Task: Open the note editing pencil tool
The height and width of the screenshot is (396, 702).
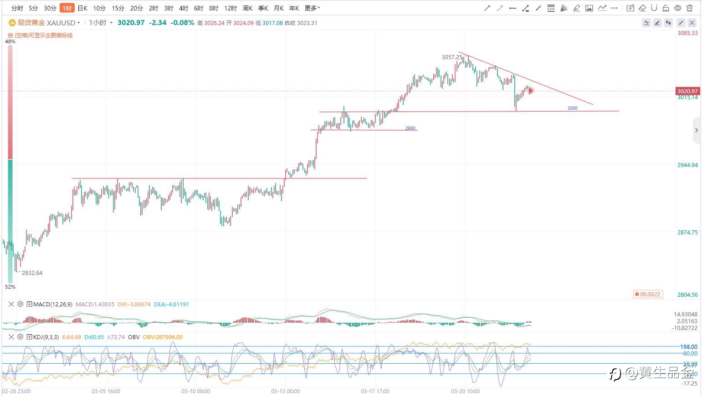Action: 630,8
